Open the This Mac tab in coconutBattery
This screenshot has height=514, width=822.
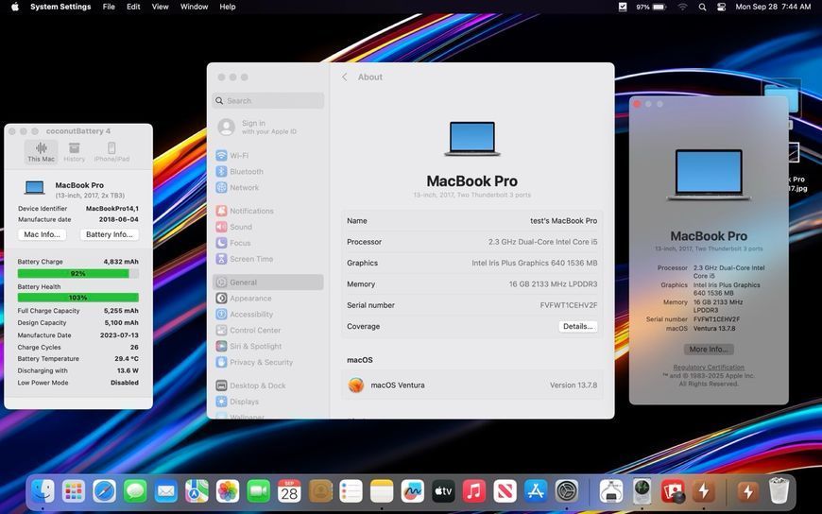[x=41, y=152]
